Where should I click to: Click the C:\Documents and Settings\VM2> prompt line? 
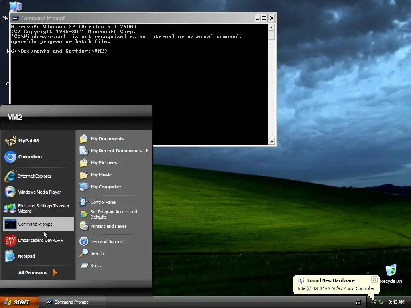click(59, 51)
